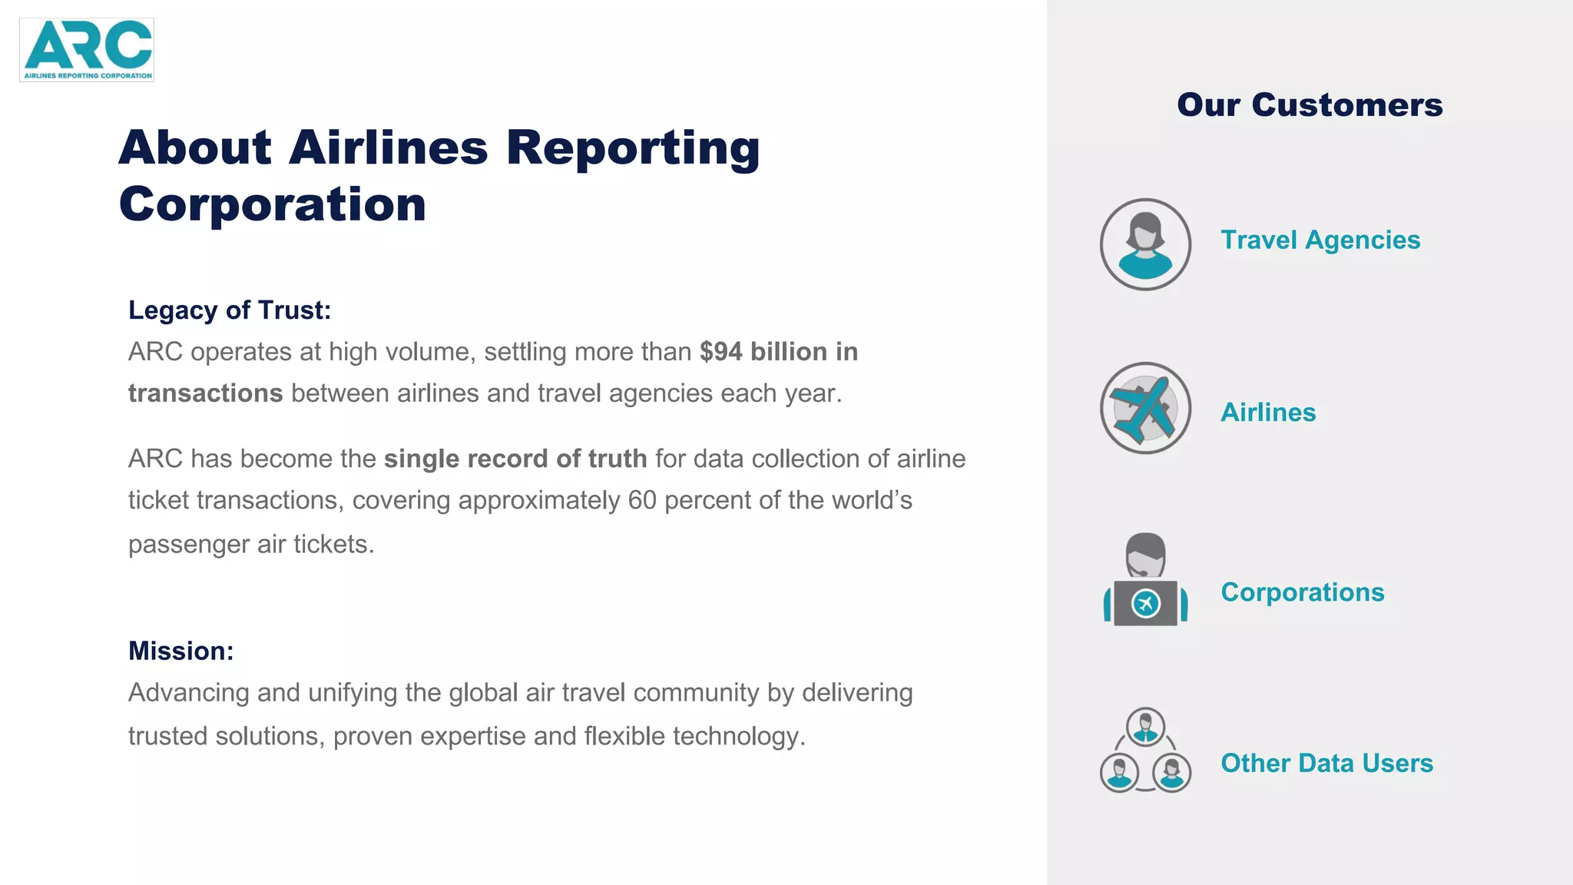Click the Legacy of Trust heading

[230, 310]
